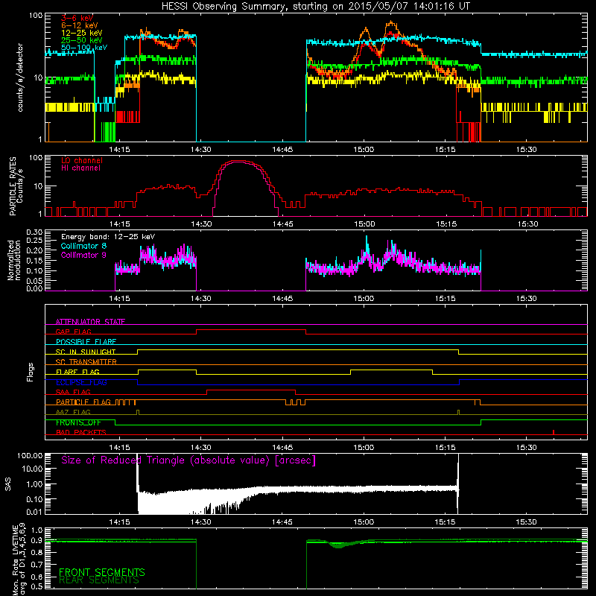Click the particle rate peak near 14:37
The image size is (596, 596).
pos(238,162)
